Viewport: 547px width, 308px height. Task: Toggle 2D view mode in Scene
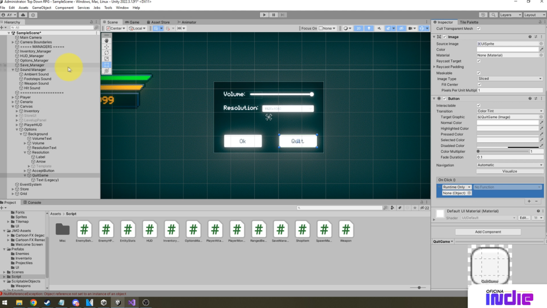point(358,28)
